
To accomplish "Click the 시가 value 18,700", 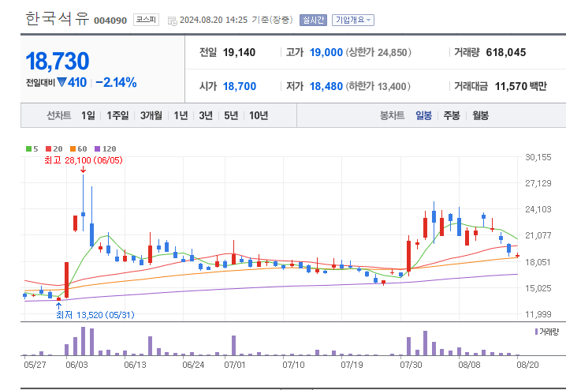I will (x=240, y=86).
